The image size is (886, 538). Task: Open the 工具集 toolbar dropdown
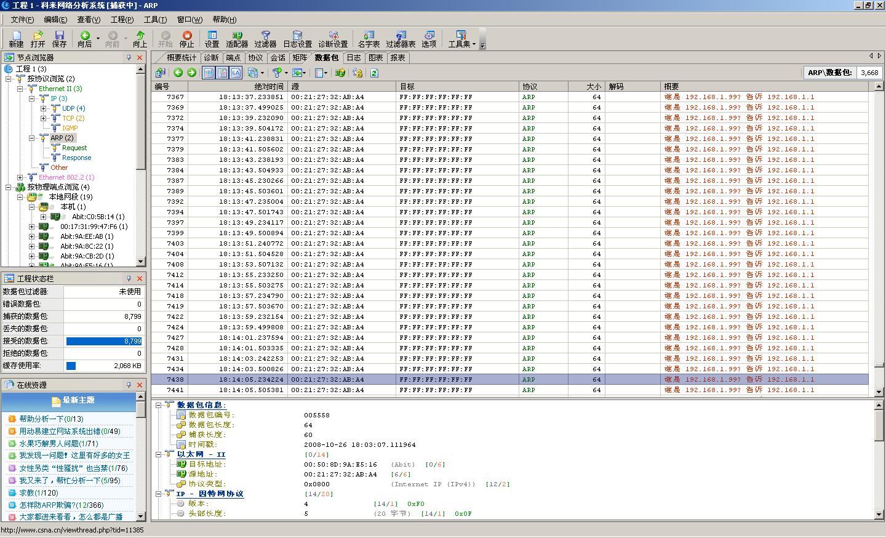[x=461, y=39]
